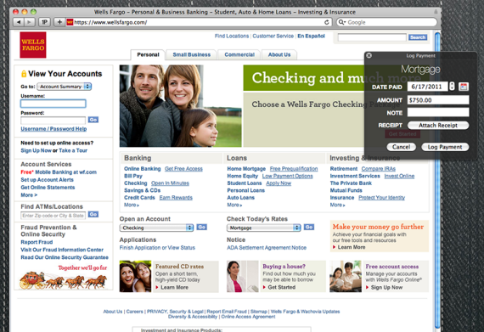
Task: Click the stagecoach image
Action: tap(64, 280)
